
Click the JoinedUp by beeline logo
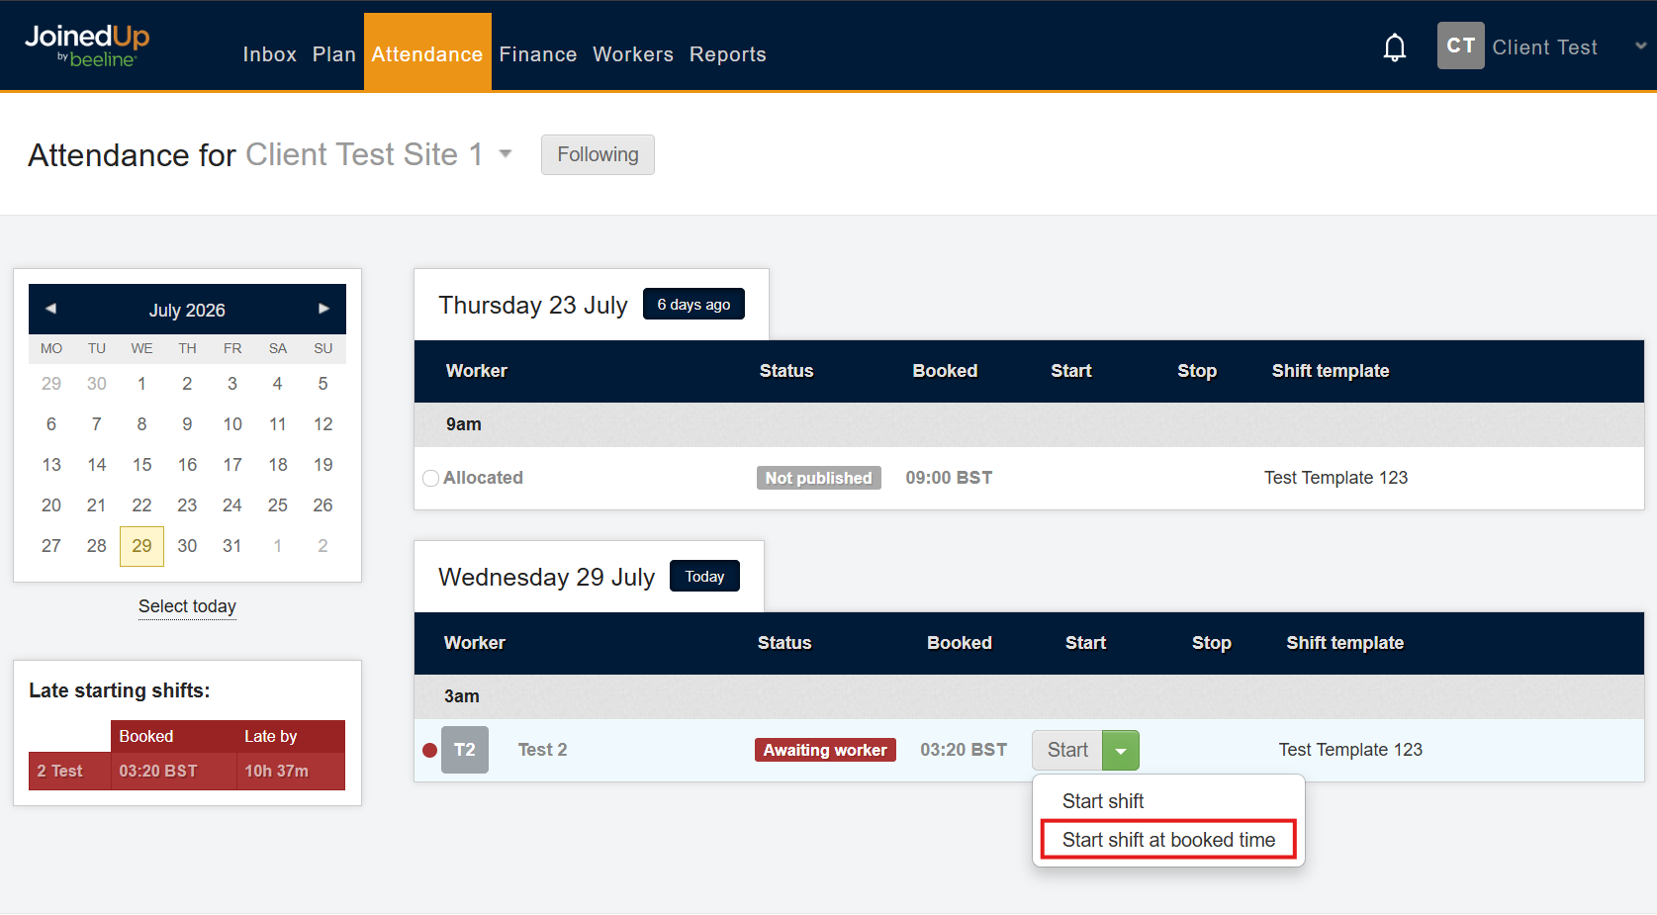[x=87, y=46]
